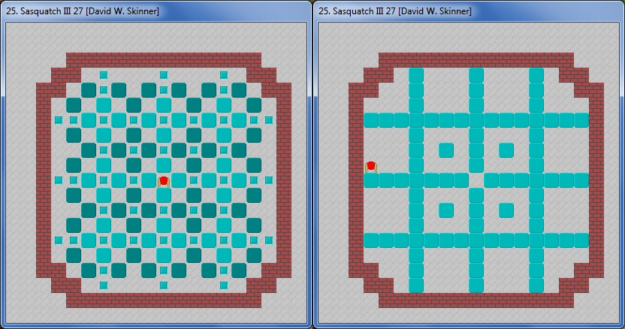Click topmost-left dark teal box, left window
The image size is (625, 329).
pyautogui.click(x=89, y=90)
